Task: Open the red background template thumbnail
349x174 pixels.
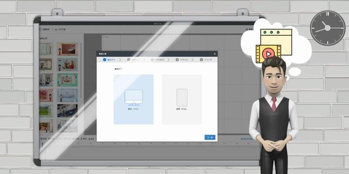Action: [46, 95]
